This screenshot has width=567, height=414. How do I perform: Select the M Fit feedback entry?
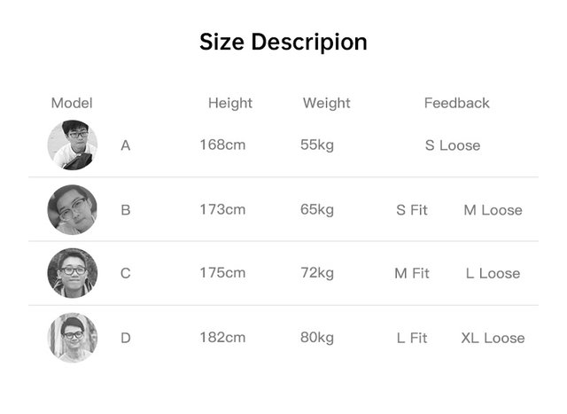click(x=412, y=273)
